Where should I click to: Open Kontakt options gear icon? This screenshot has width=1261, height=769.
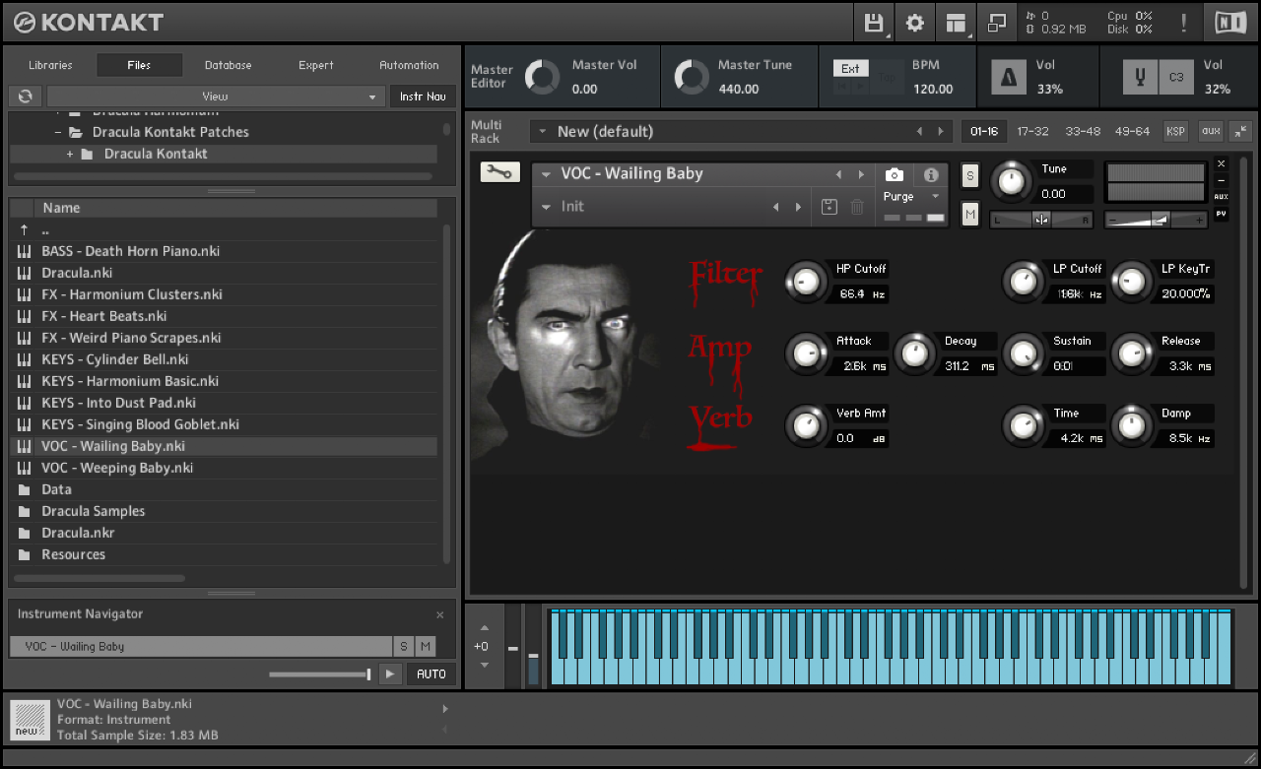coord(915,22)
